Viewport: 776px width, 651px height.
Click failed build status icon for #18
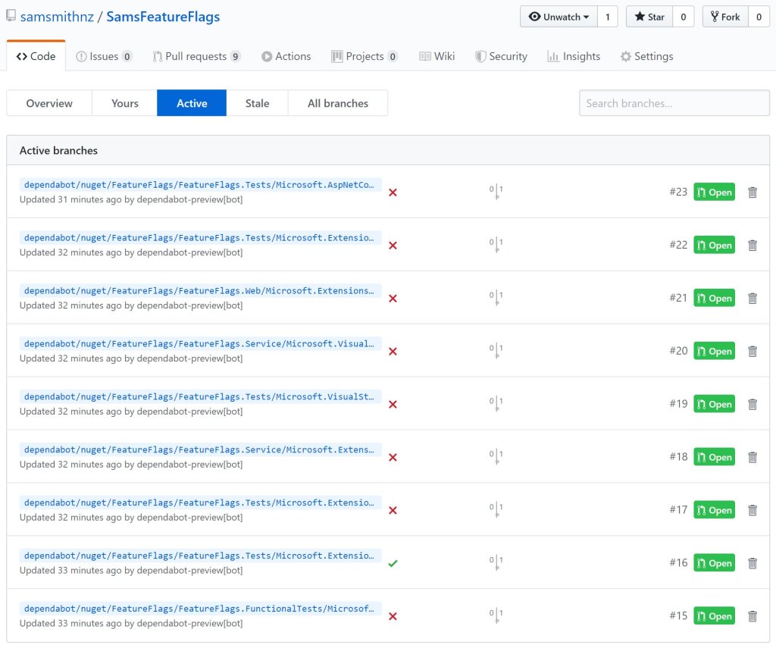click(393, 458)
